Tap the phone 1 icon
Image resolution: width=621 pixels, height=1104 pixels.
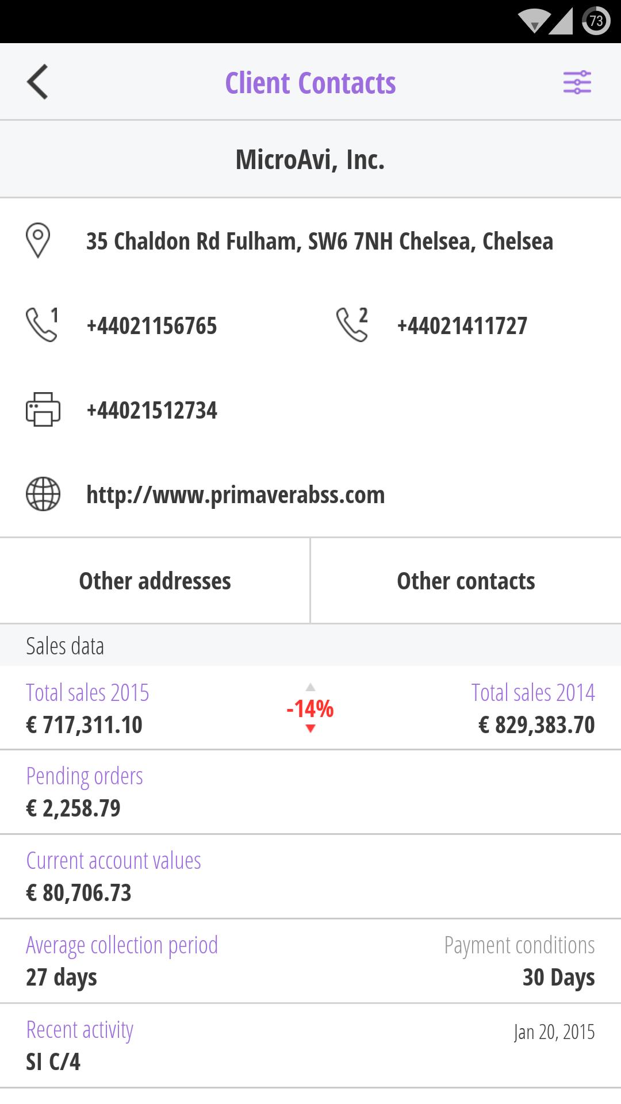[x=42, y=325]
